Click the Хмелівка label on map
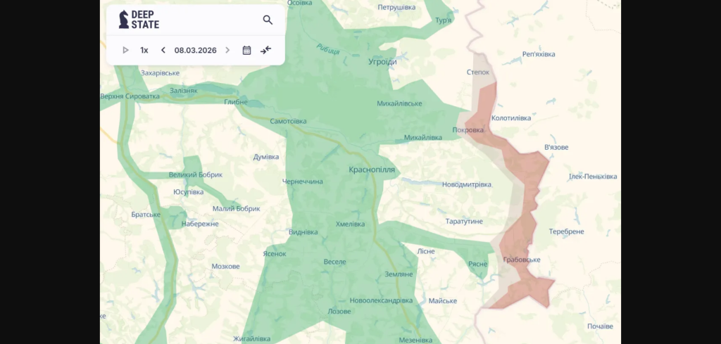The image size is (721, 344). tap(350, 224)
